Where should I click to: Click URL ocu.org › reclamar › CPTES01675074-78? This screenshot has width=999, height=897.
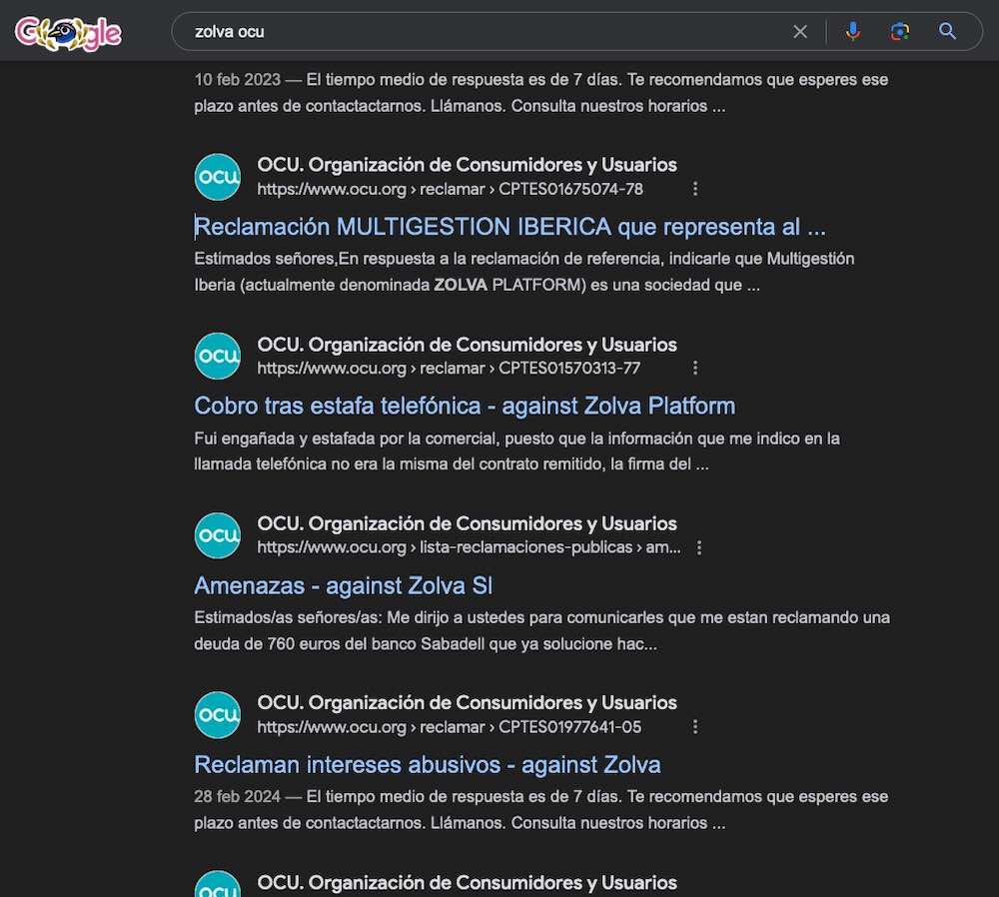pyautogui.click(x=450, y=189)
